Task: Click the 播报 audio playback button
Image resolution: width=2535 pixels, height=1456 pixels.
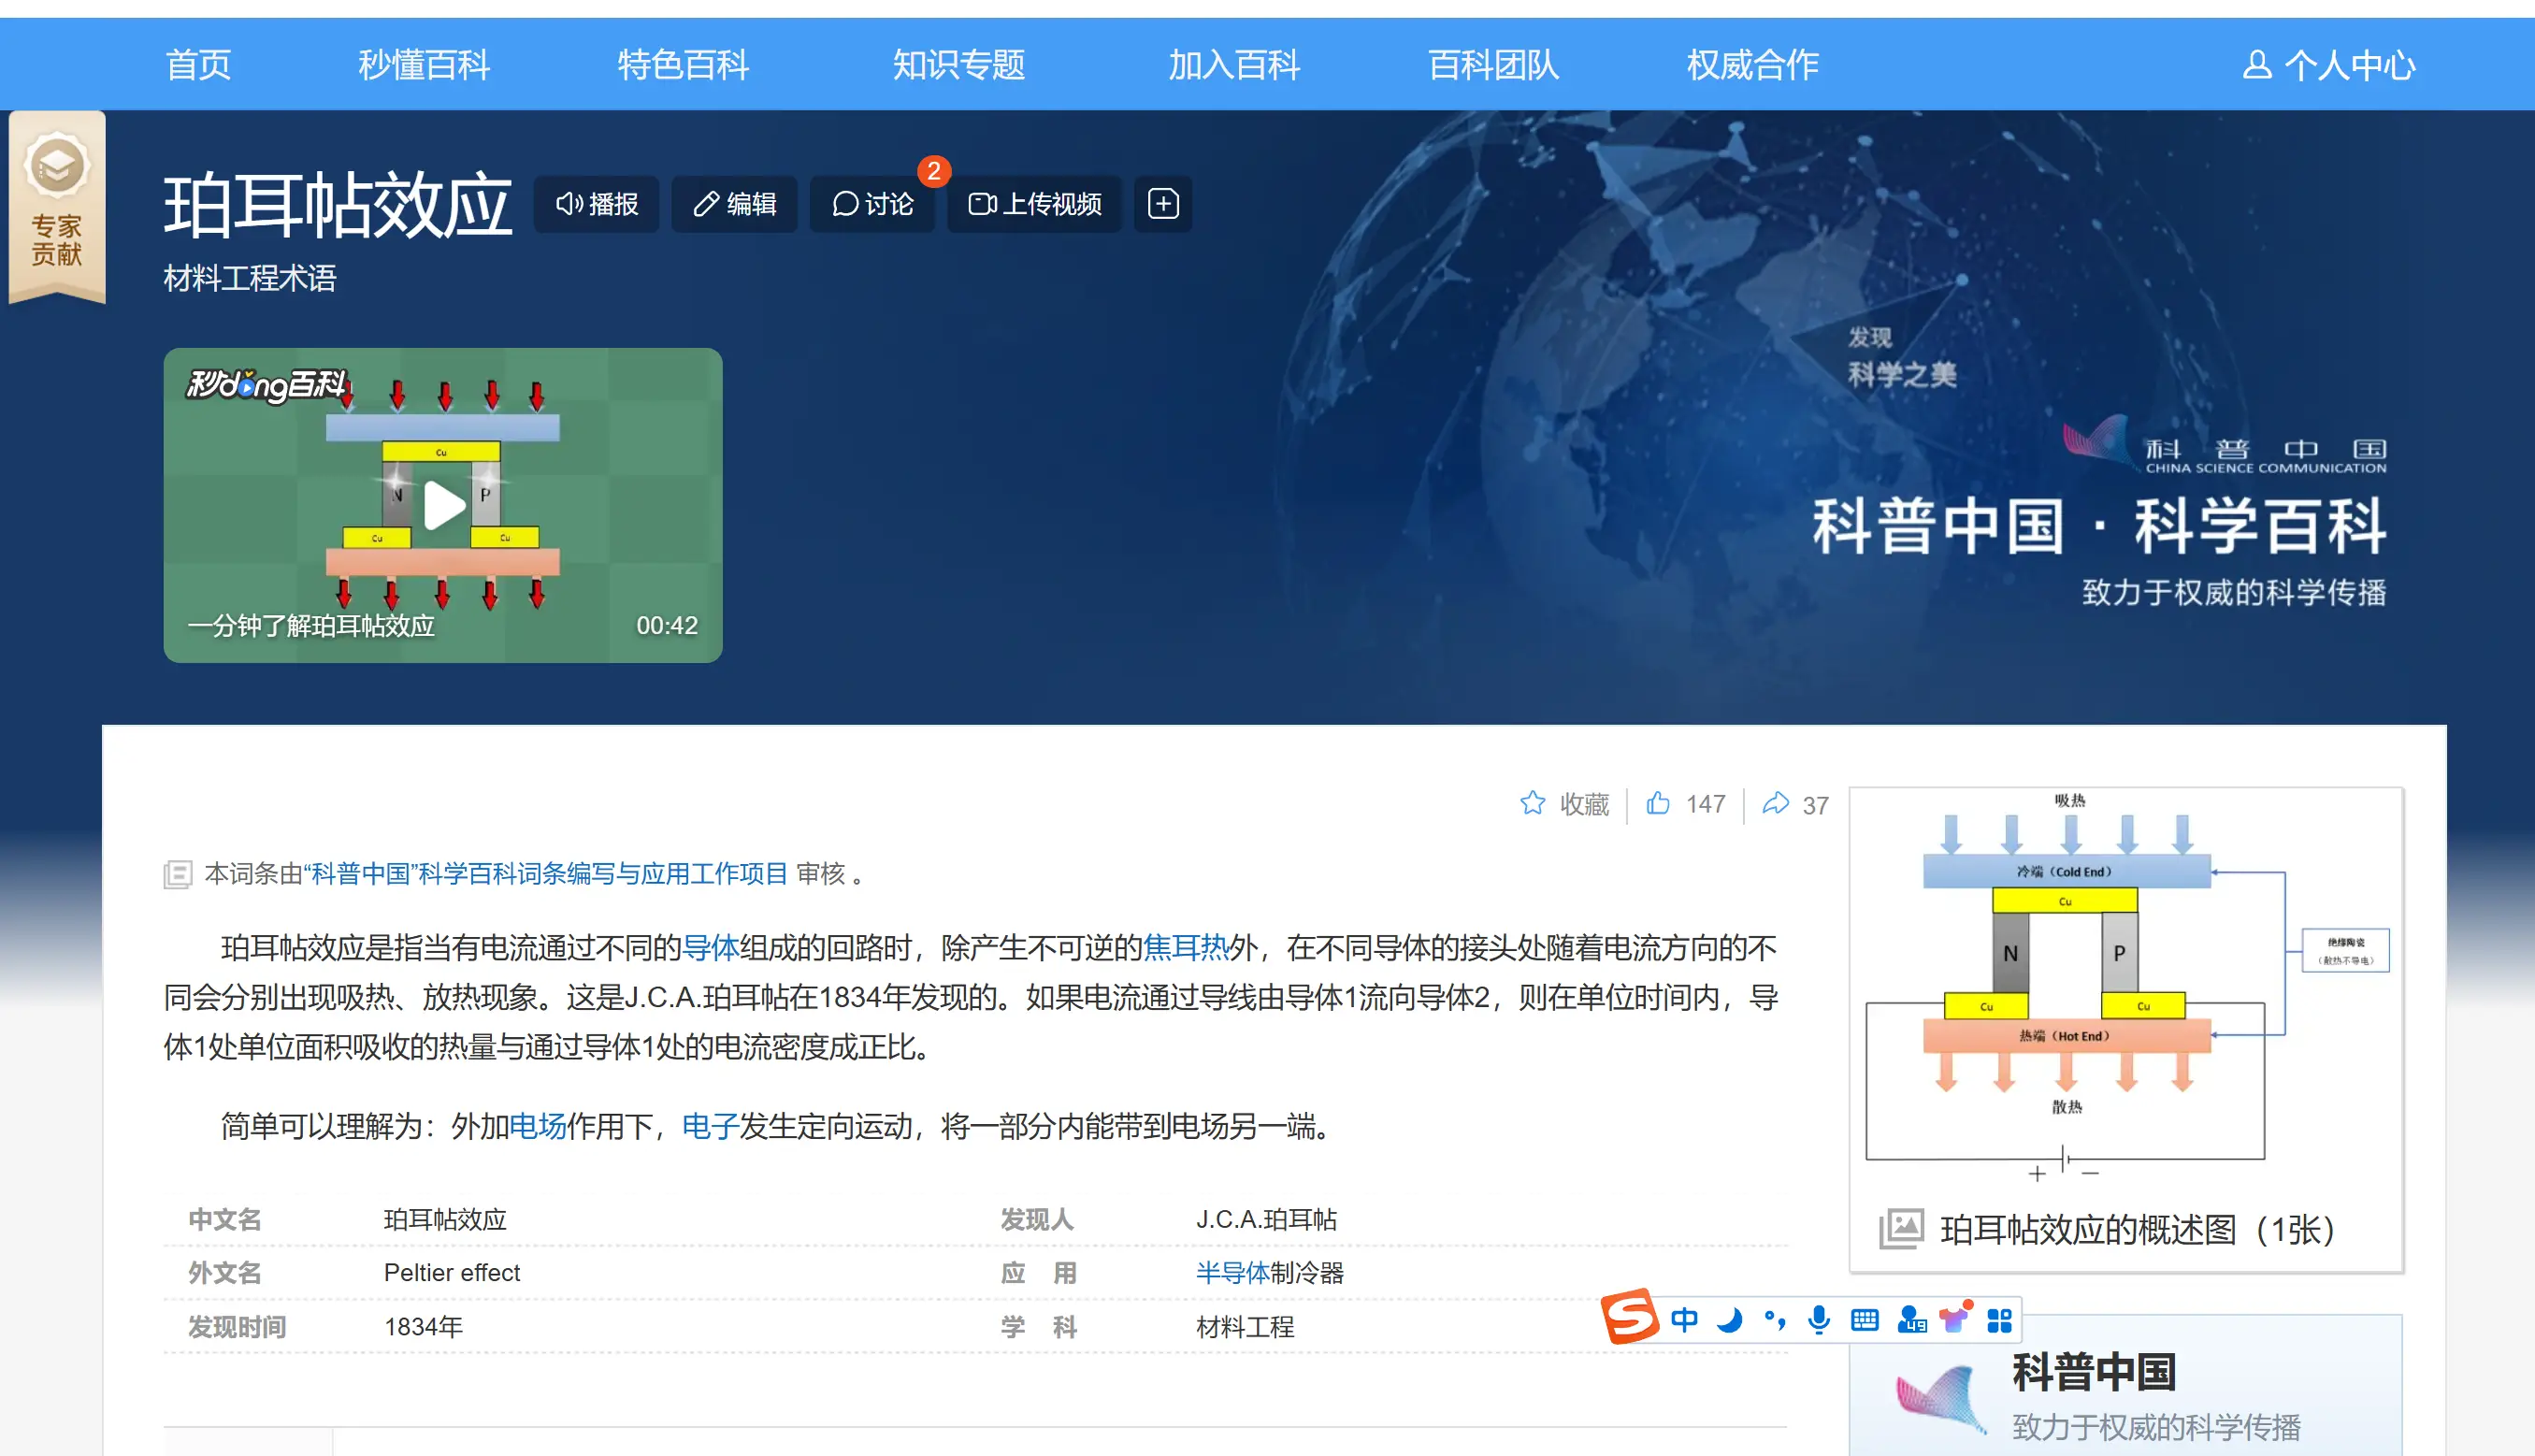Action: (x=597, y=204)
